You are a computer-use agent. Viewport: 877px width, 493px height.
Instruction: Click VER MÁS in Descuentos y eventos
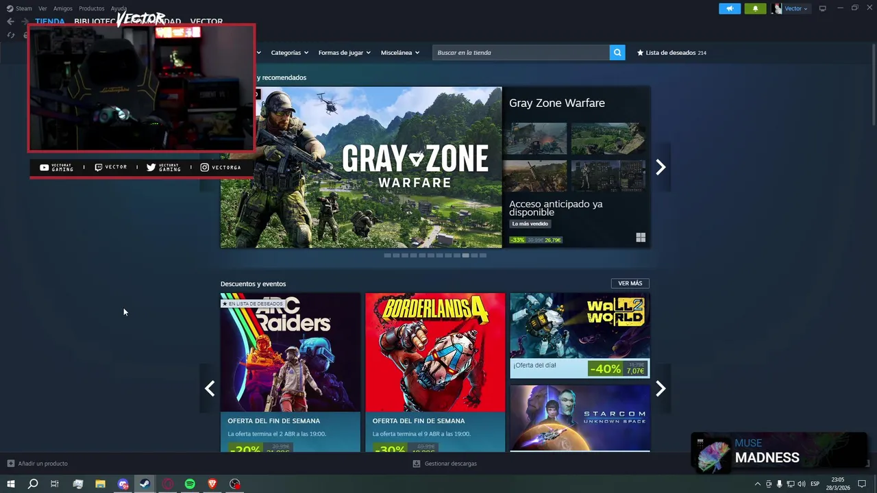(630, 283)
